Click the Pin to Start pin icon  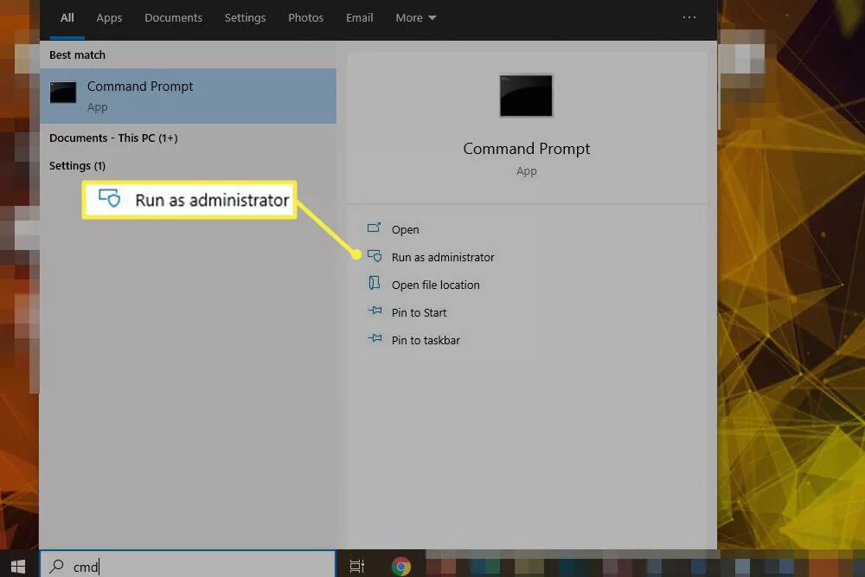pyautogui.click(x=375, y=311)
